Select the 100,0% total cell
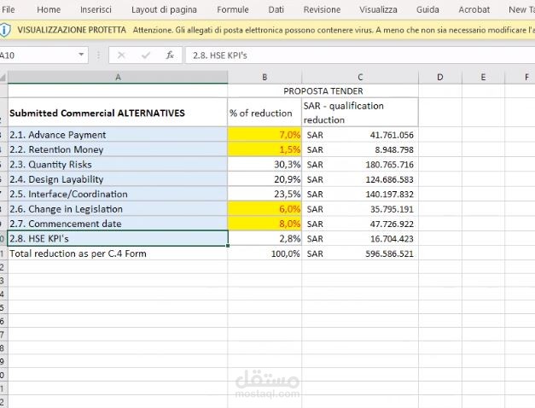 (x=265, y=254)
